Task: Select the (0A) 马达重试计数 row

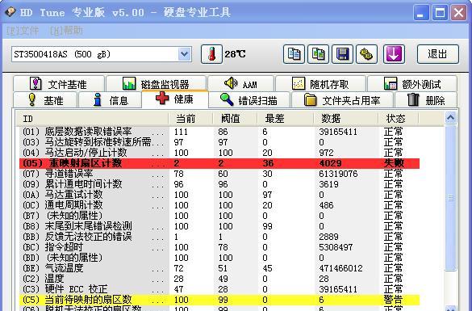Action: pyautogui.click(x=219, y=195)
